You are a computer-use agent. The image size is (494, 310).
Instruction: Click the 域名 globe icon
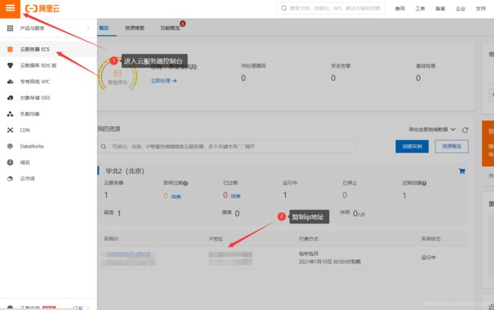[10, 163]
